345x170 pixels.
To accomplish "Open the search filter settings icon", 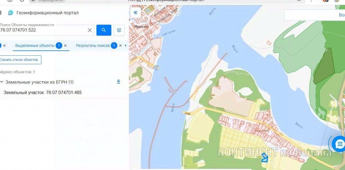I will click(x=119, y=30).
